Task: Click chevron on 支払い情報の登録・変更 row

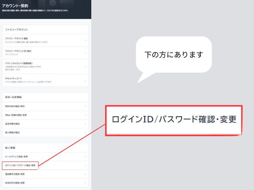Action: pos(85,115)
